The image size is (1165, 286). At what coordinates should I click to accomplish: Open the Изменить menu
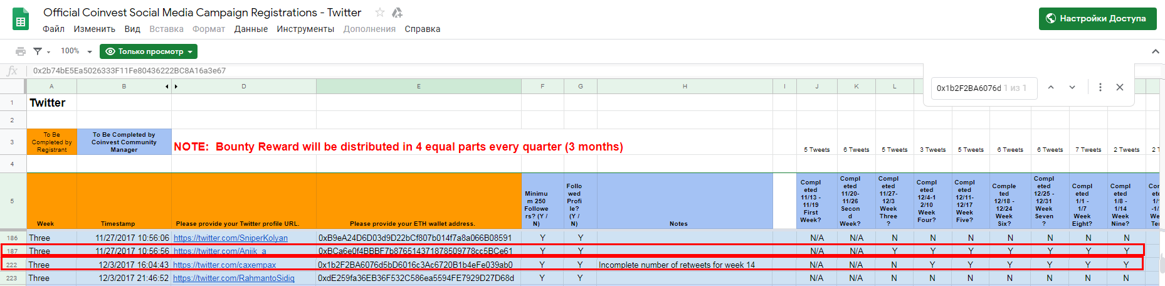[94, 29]
